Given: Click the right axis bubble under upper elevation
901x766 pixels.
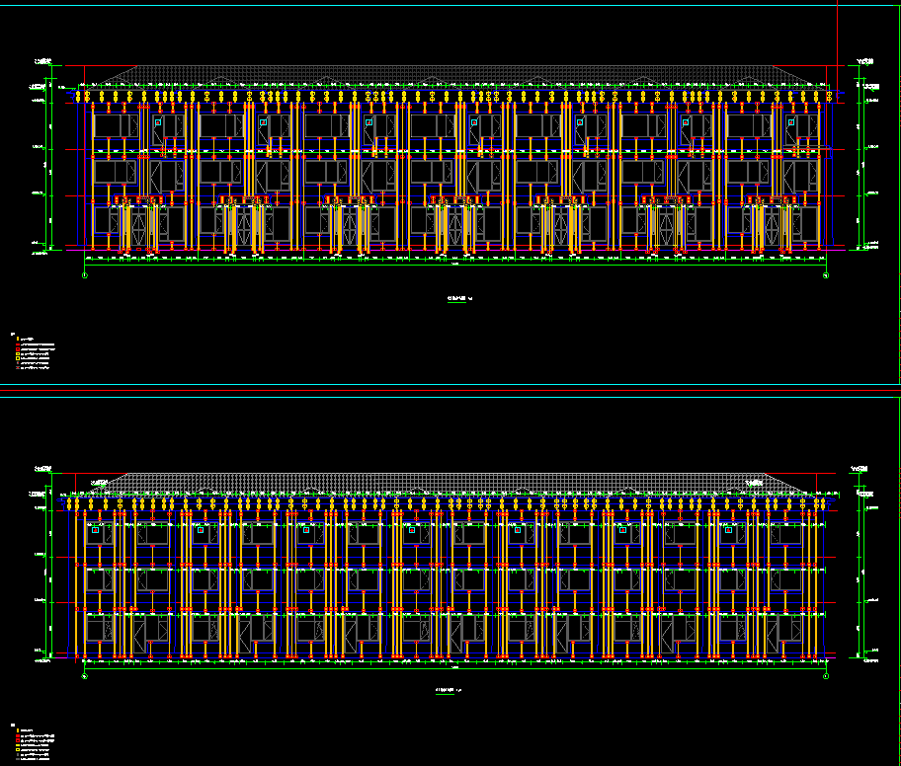Looking at the screenshot, I should 826,275.
